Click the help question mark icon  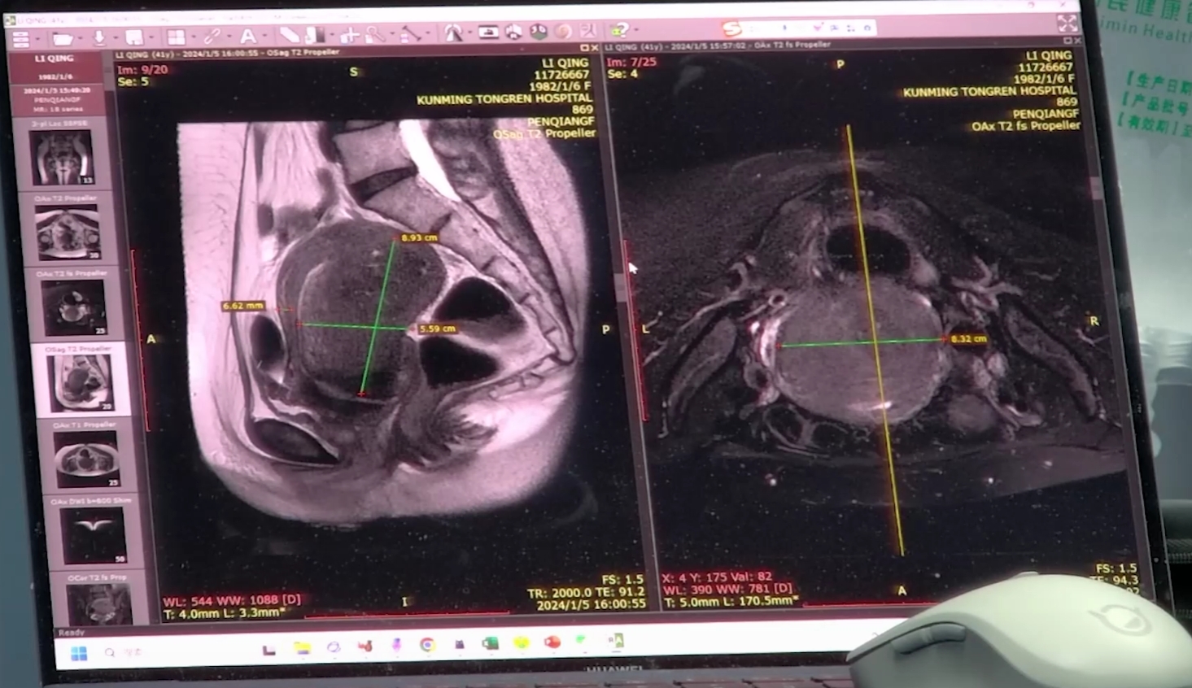pyautogui.click(x=621, y=31)
